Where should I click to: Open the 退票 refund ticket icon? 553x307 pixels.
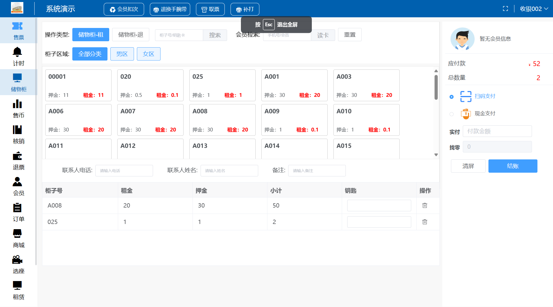17,156
